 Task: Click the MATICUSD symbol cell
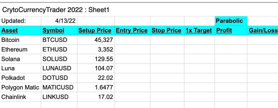[59, 87]
